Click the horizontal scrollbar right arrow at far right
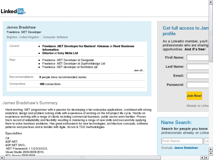This screenshot has width=213, height=160. [207, 158]
